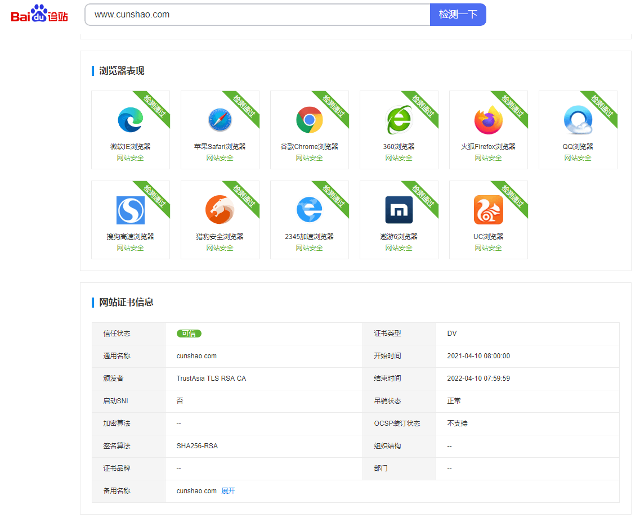This screenshot has width=640, height=518.
Task: Click 网站安全 under 火狐Firefox浏览器
Action: pos(488,157)
